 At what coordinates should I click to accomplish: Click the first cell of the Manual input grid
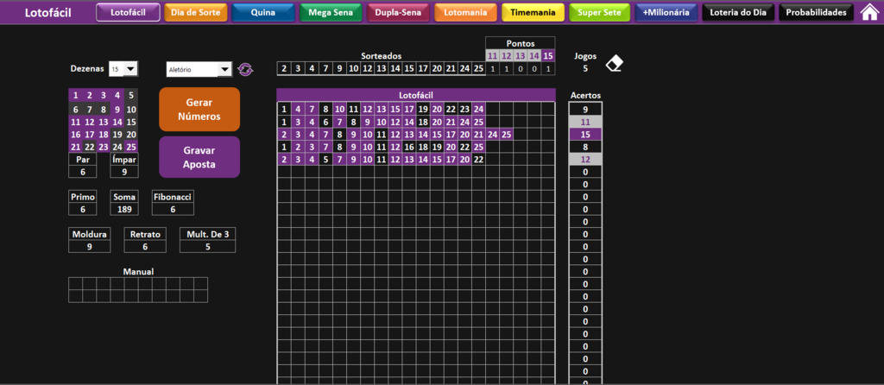tap(76, 283)
